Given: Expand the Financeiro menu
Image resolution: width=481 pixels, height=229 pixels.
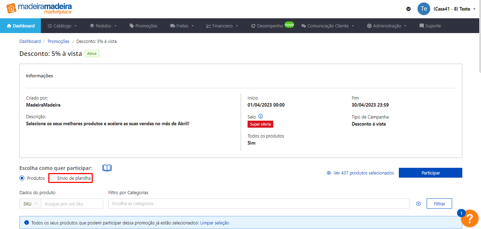Looking at the screenshot, I should [223, 26].
